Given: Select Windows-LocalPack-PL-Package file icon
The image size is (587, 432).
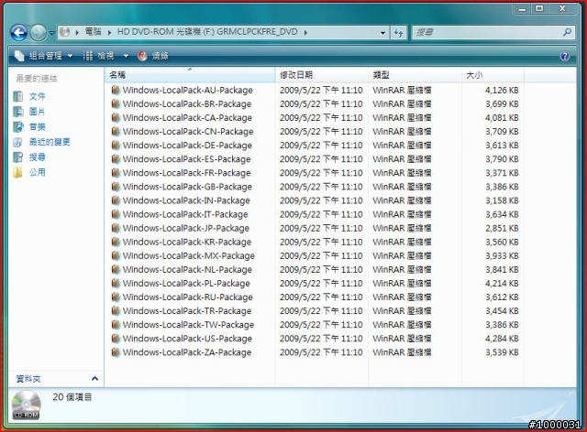Looking at the screenshot, I should (116, 284).
